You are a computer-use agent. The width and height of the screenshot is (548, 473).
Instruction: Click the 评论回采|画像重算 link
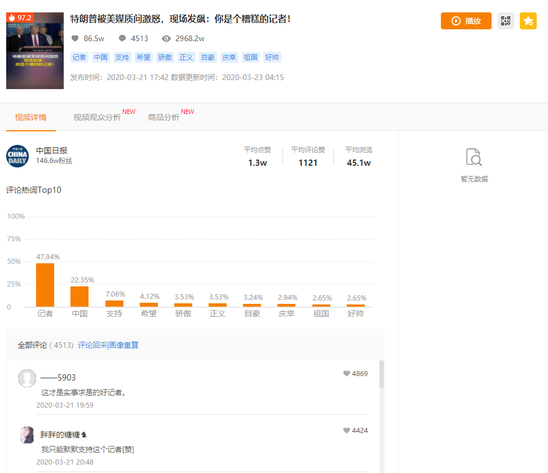click(108, 345)
